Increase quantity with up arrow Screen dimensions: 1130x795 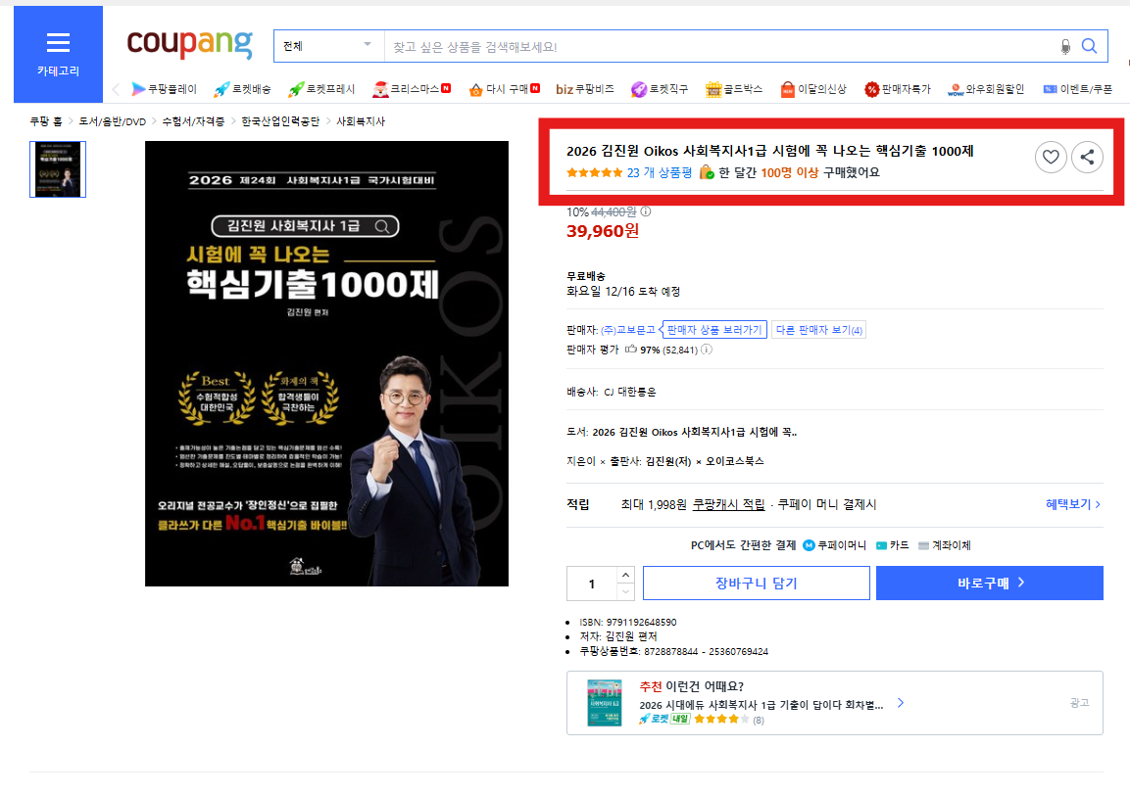pyautogui.click(x=625, y=575)
